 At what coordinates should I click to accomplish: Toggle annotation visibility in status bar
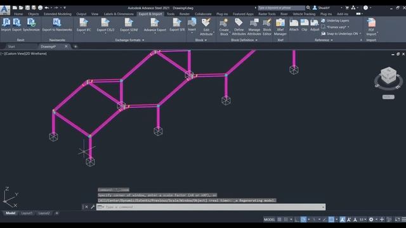343,220
